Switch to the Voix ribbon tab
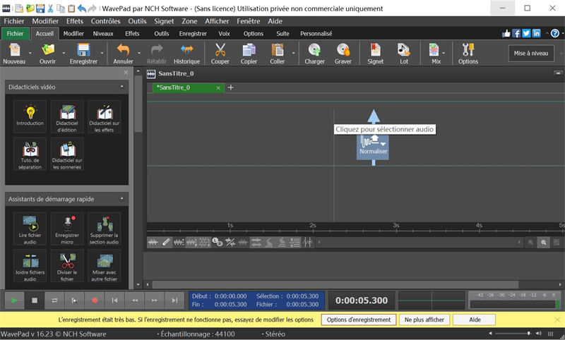The image size is (565, 340). pyautogui.click(x=224, y=34)
